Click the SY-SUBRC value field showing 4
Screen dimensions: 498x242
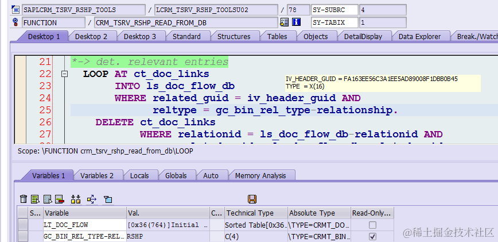click(x=383, y=10)
